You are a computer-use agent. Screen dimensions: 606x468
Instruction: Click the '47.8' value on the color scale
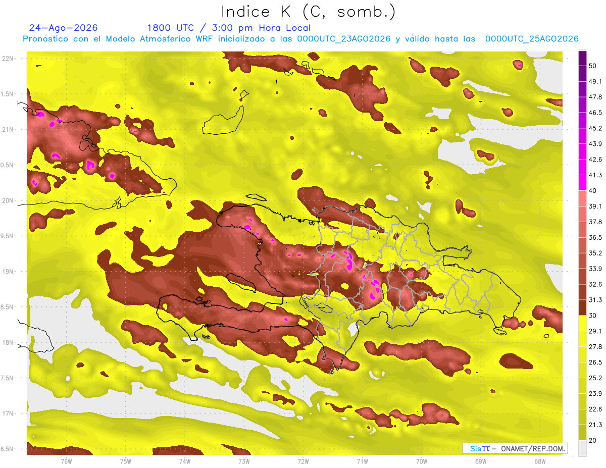[x=595, y=97]
